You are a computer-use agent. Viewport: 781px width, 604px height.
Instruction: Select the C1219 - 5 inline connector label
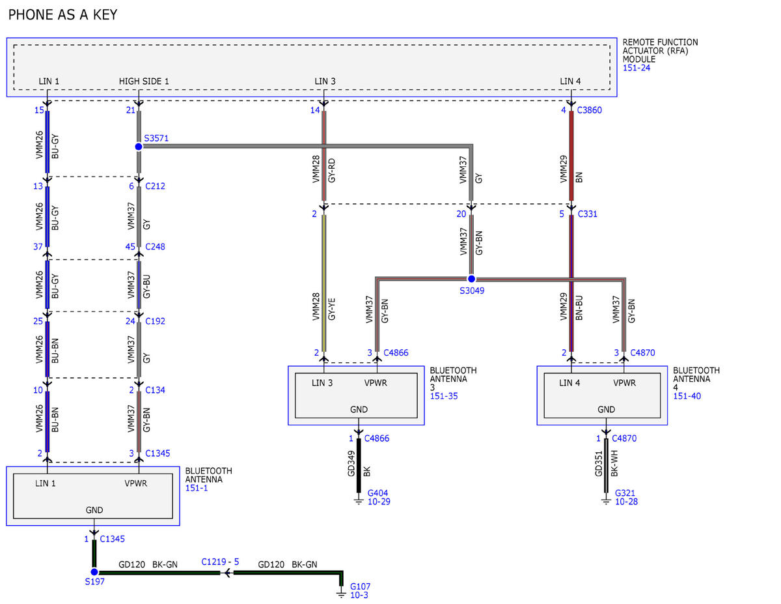(x=220, y=561)
